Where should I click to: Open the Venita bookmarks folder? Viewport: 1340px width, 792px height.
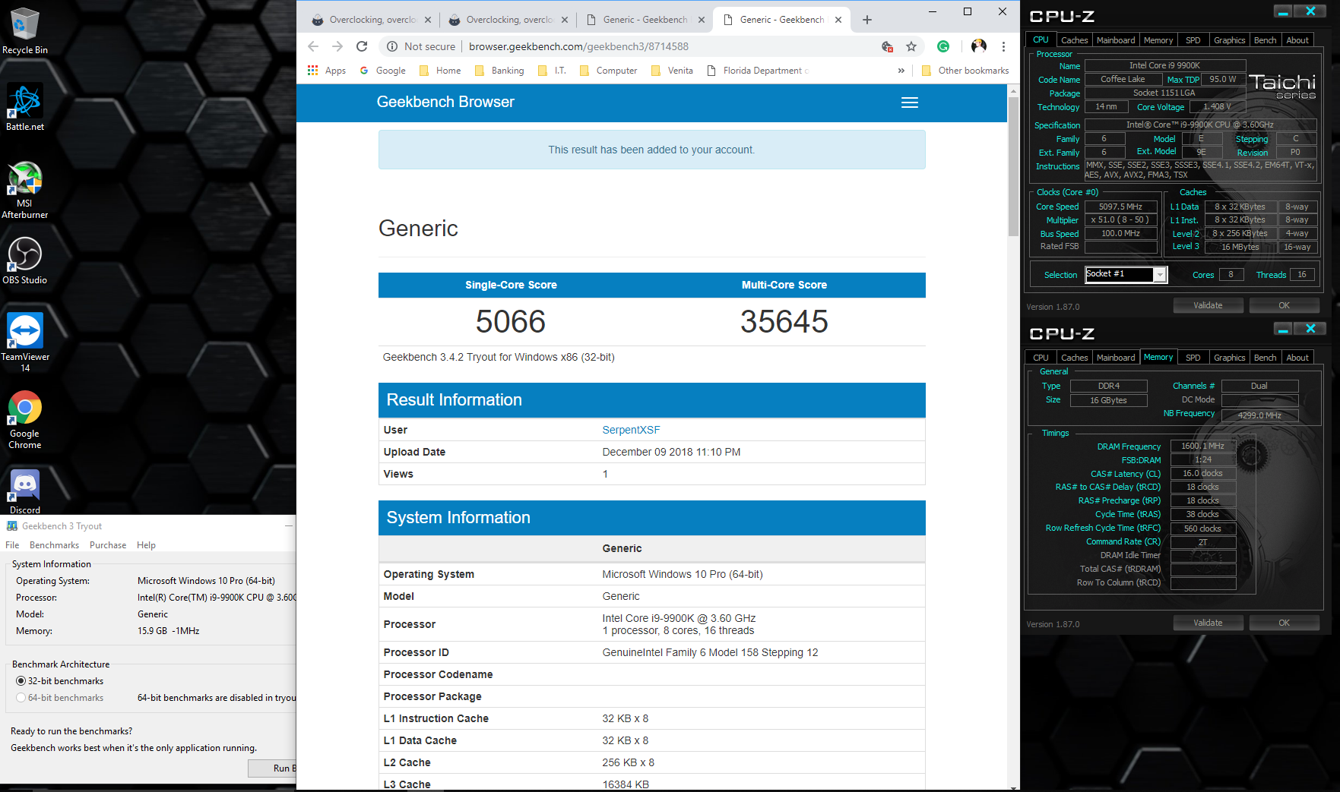[x=672, y=71]
